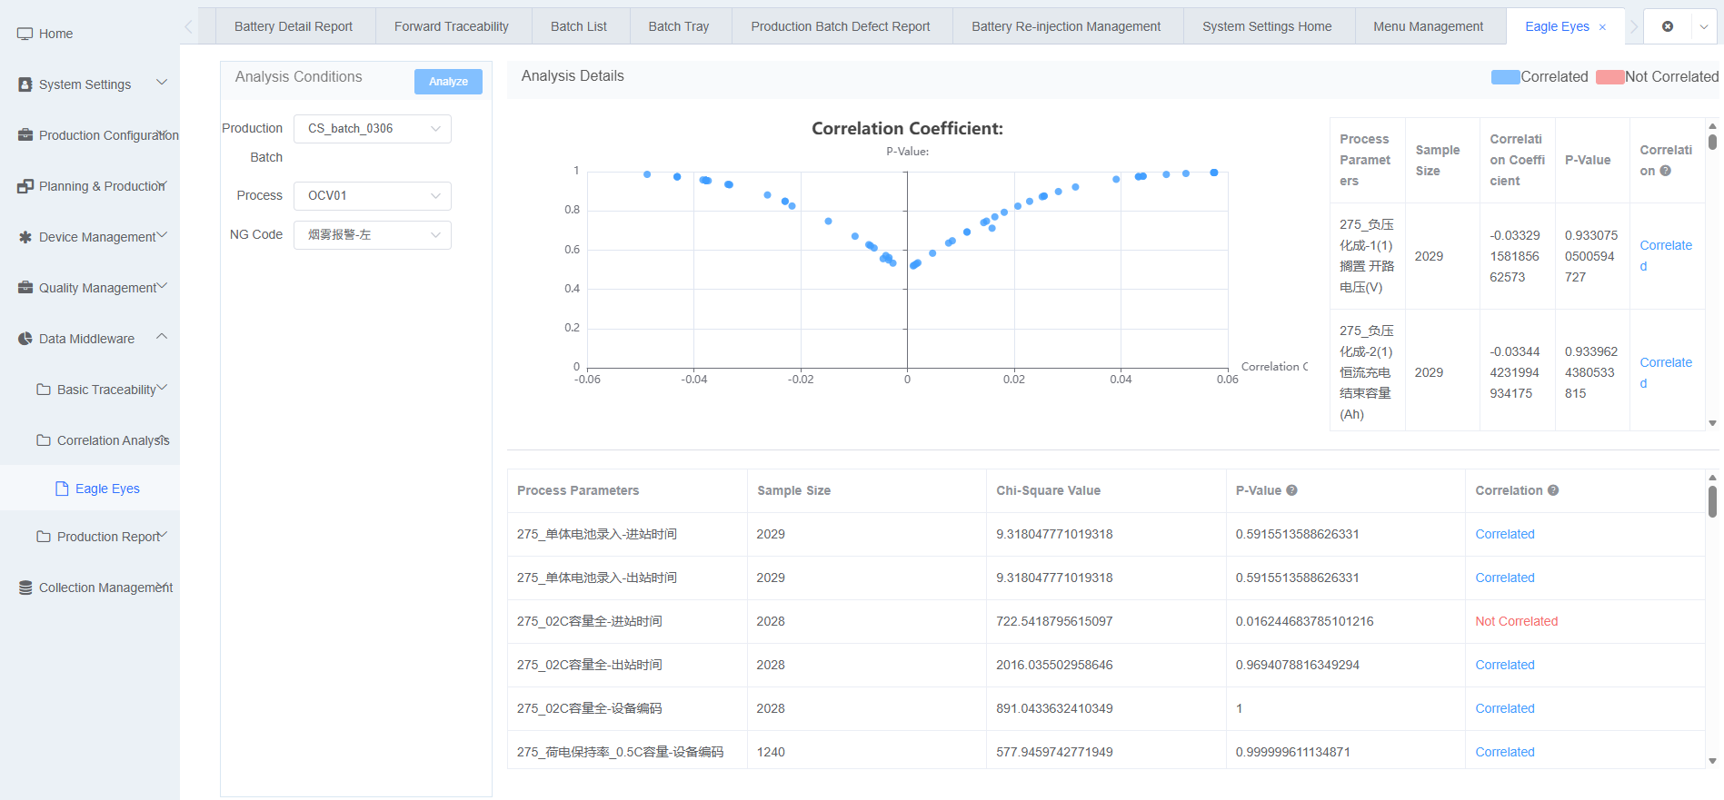Close the Eagle Eyes tab via its x
The image size is (1724, 800).
coord(1602,27)
